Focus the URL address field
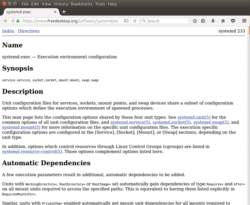Image resolution: width=250 pixels, height=205 pixels. point(70,21)
